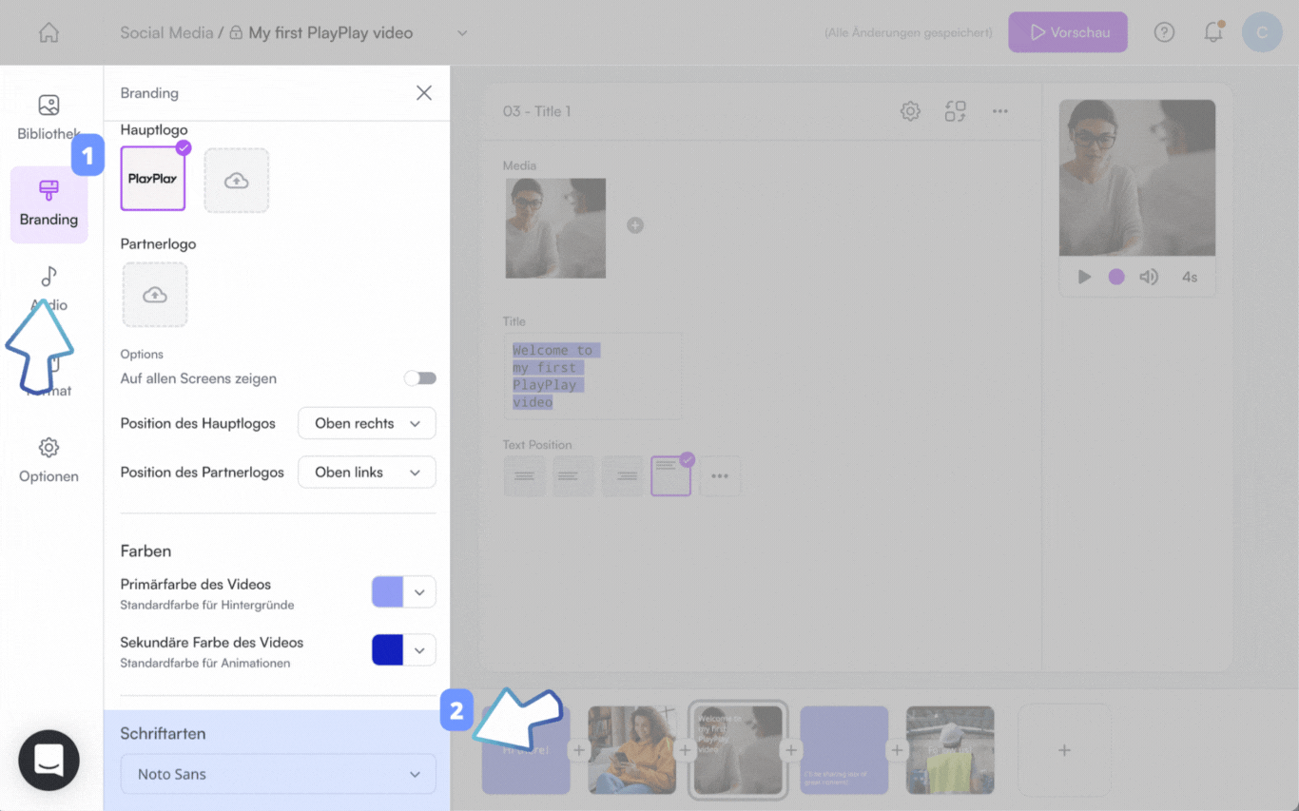Insert screen before the construction worker screen

tap(897, 750)
